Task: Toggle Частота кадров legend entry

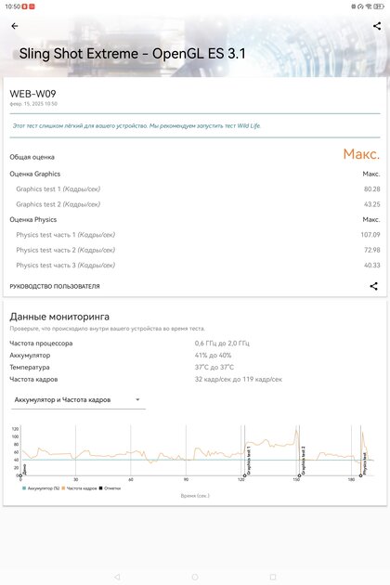Action: [79, 488]
